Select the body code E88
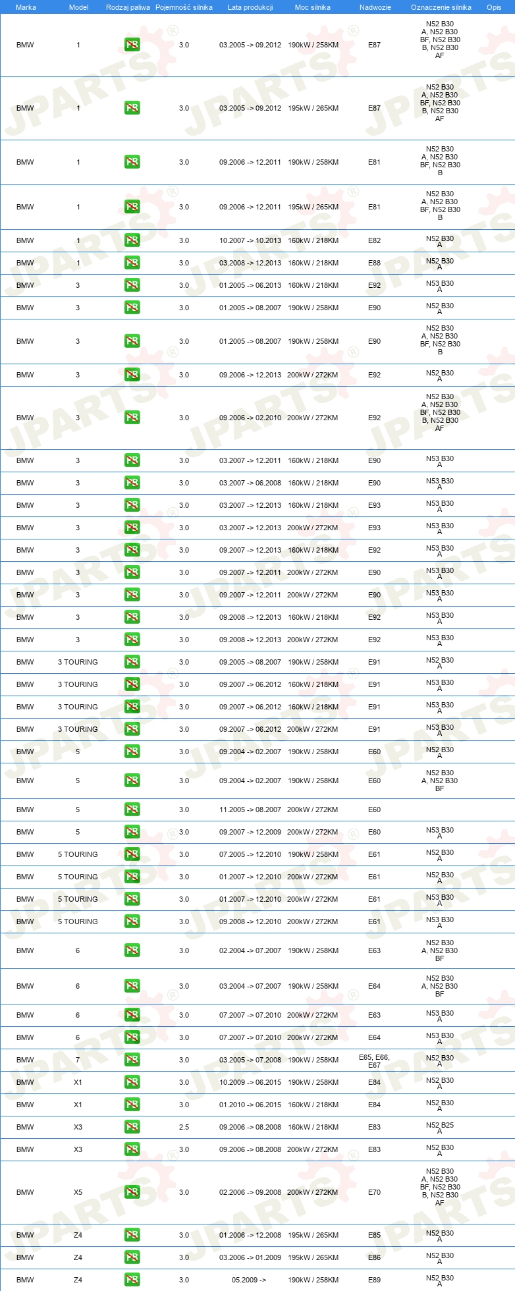Image resolution: width=515 pixels, height=1291 pixels. [374, 263]
